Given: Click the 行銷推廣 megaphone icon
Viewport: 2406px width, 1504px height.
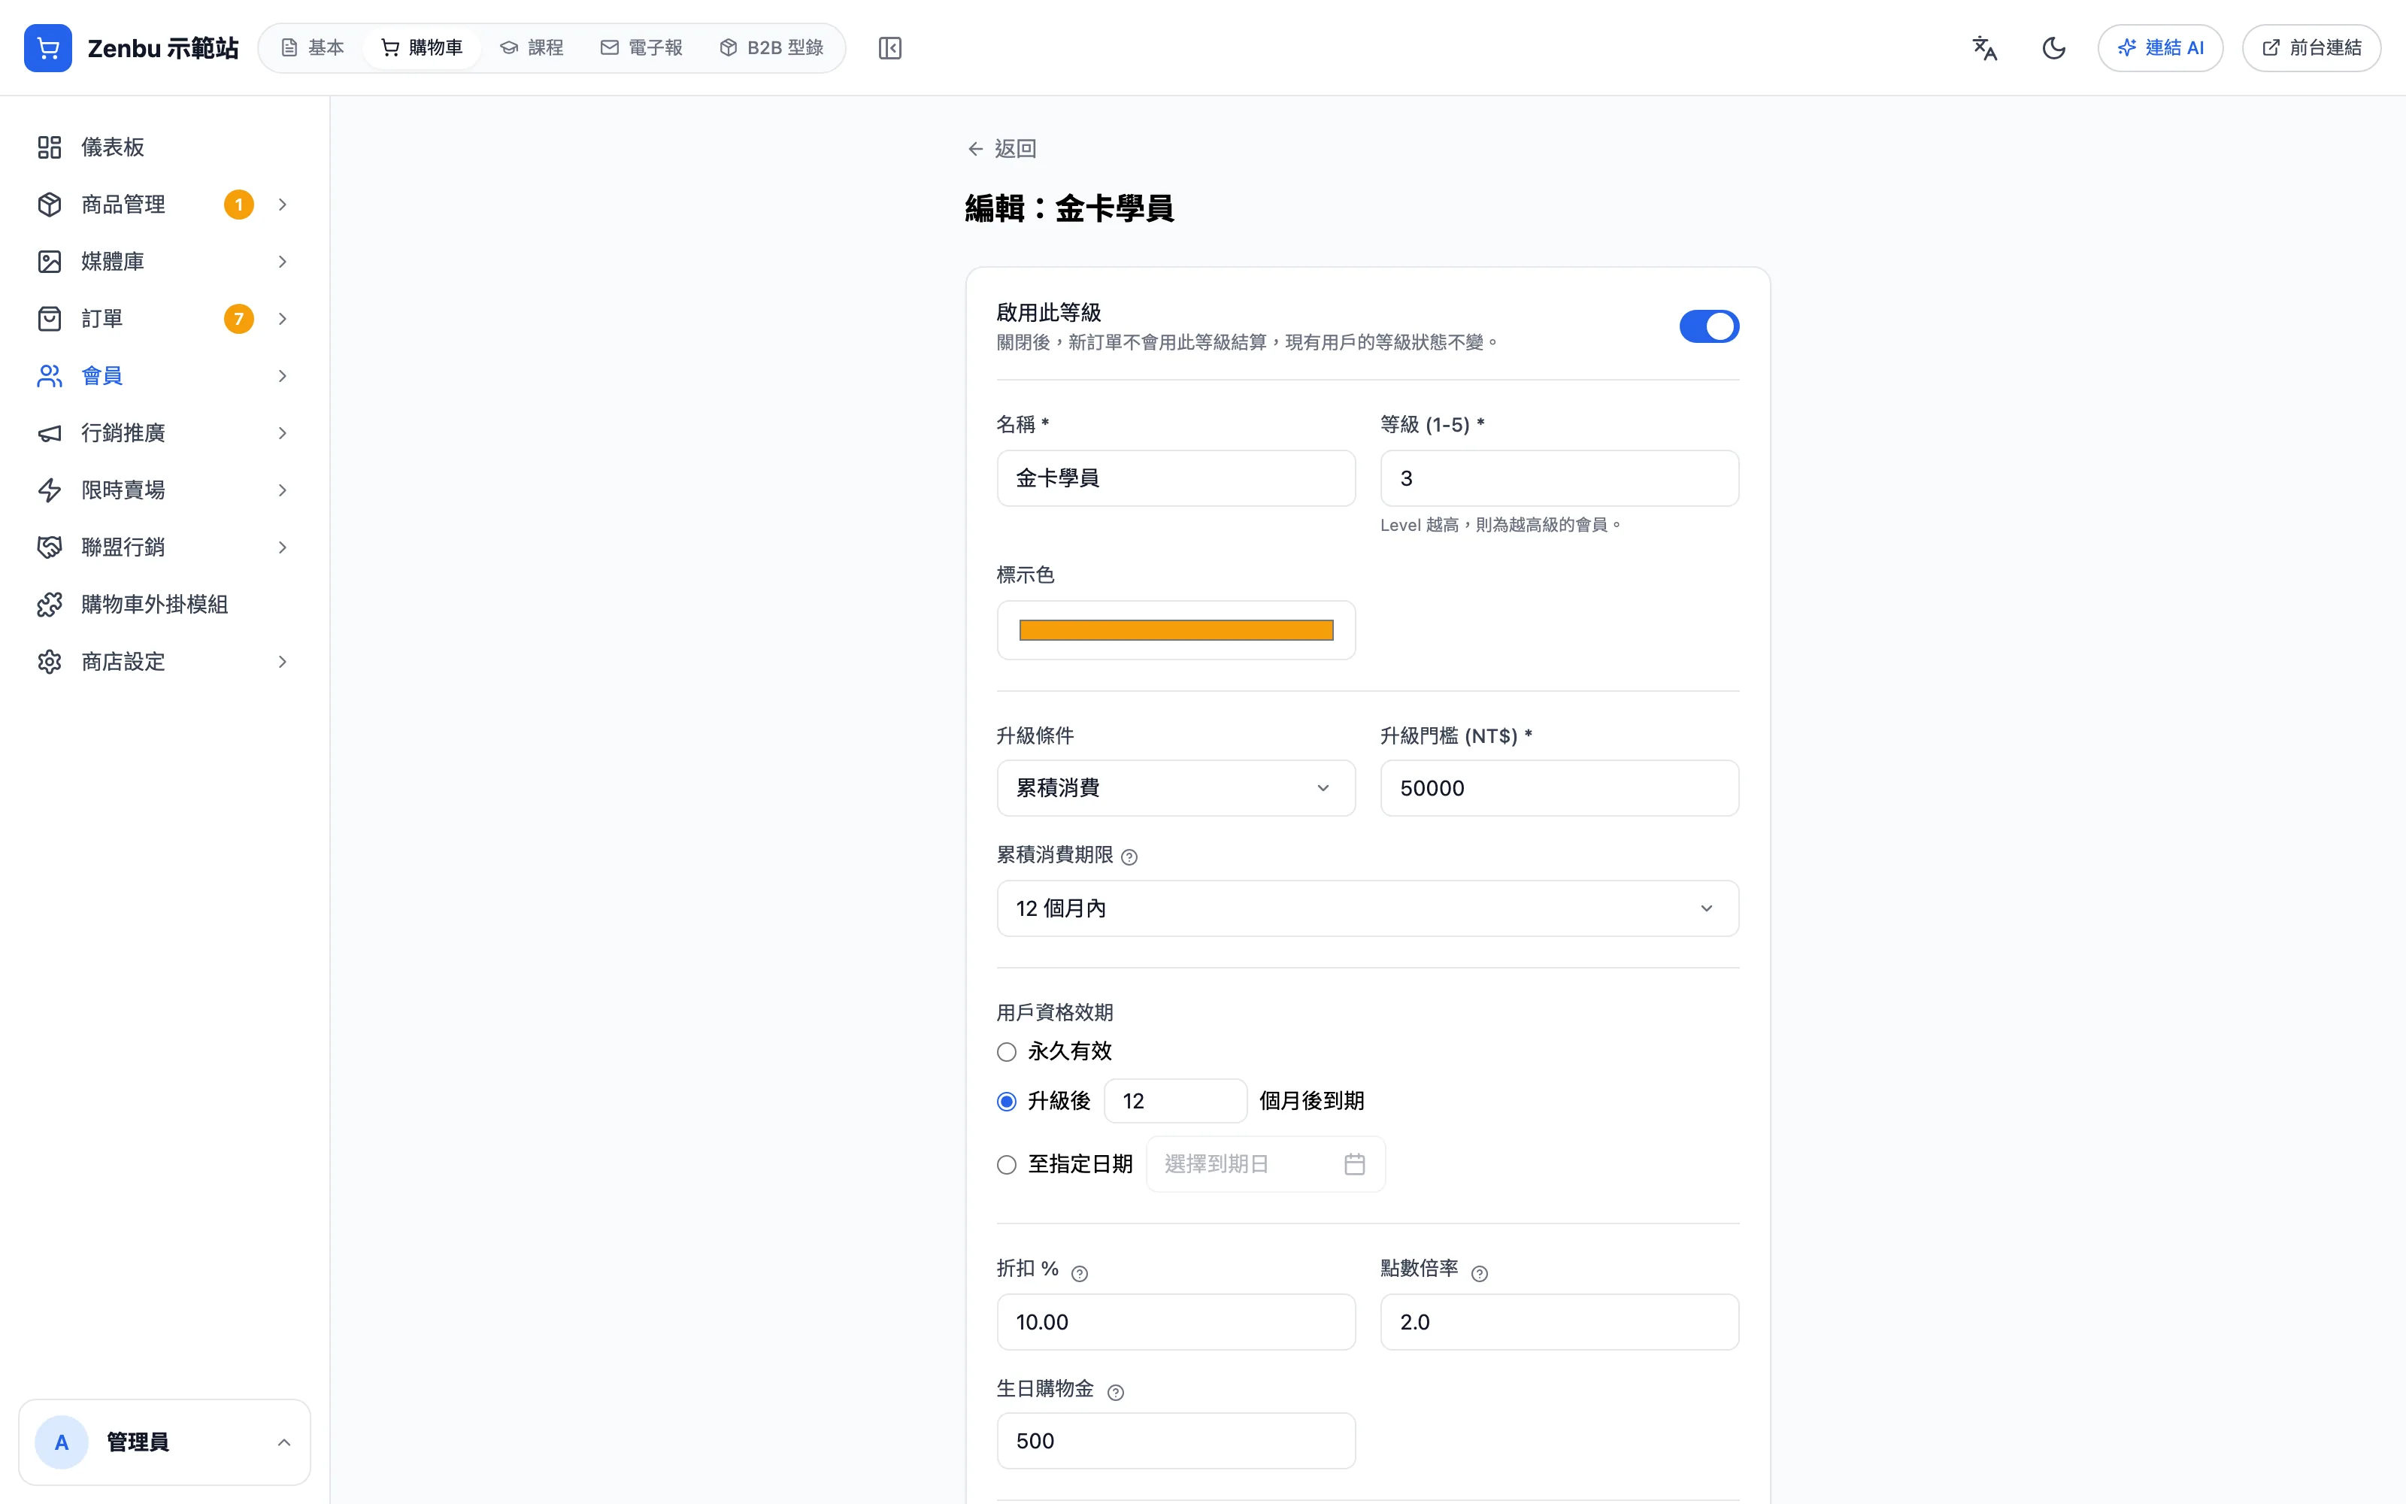Looking at the screenshot, I should [x=50, y=432].
